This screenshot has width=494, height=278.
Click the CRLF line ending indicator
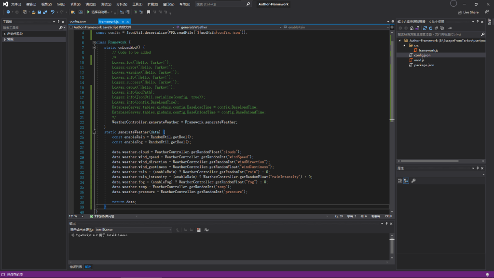(388, 216)
